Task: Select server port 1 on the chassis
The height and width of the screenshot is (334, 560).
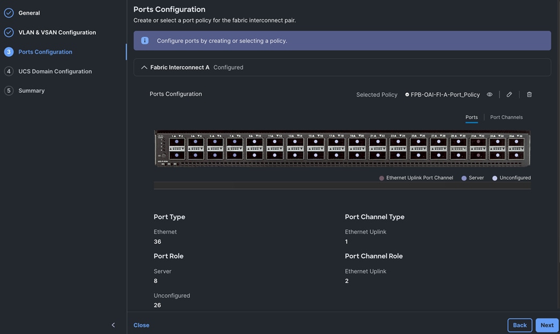Action: click(x=177, y=142)
